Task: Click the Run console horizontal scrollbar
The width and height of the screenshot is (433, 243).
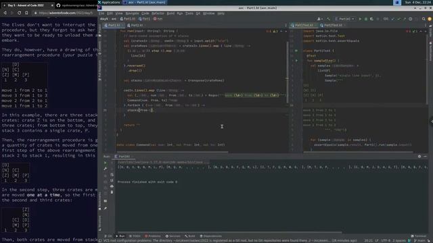Action: 230,232
